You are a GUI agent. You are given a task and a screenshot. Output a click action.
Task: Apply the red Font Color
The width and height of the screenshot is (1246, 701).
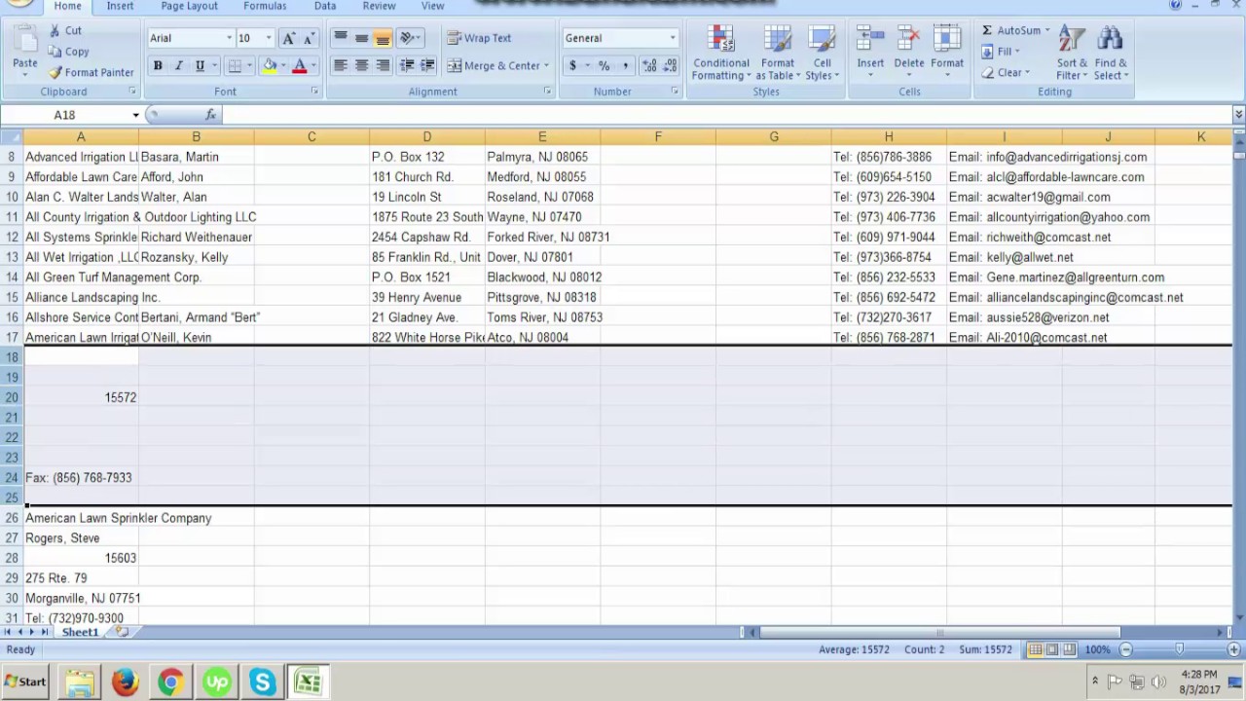(x=300, y=65)
